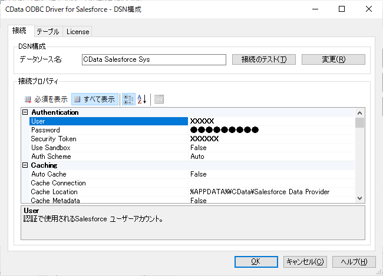
Task: Click the 変更(R) button
Action: coord(334,59)
